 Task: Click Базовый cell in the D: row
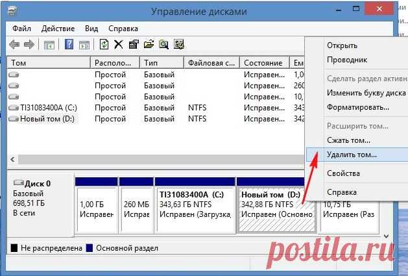point(159,119)
